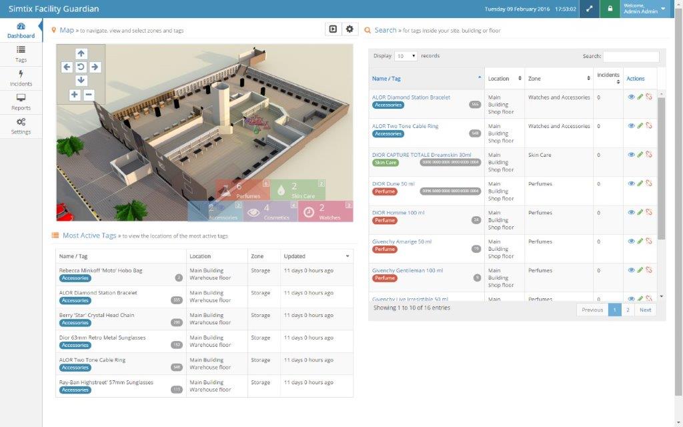The width and height of the screenshot is (683, 427).
Task: Open the Incidents sidebar tab
Action: pyautogui.click(x=21, y=79)
